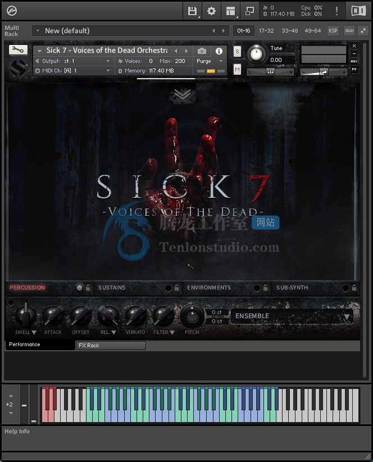Click the Sub-Synth layer lock icon

point(354,288)
